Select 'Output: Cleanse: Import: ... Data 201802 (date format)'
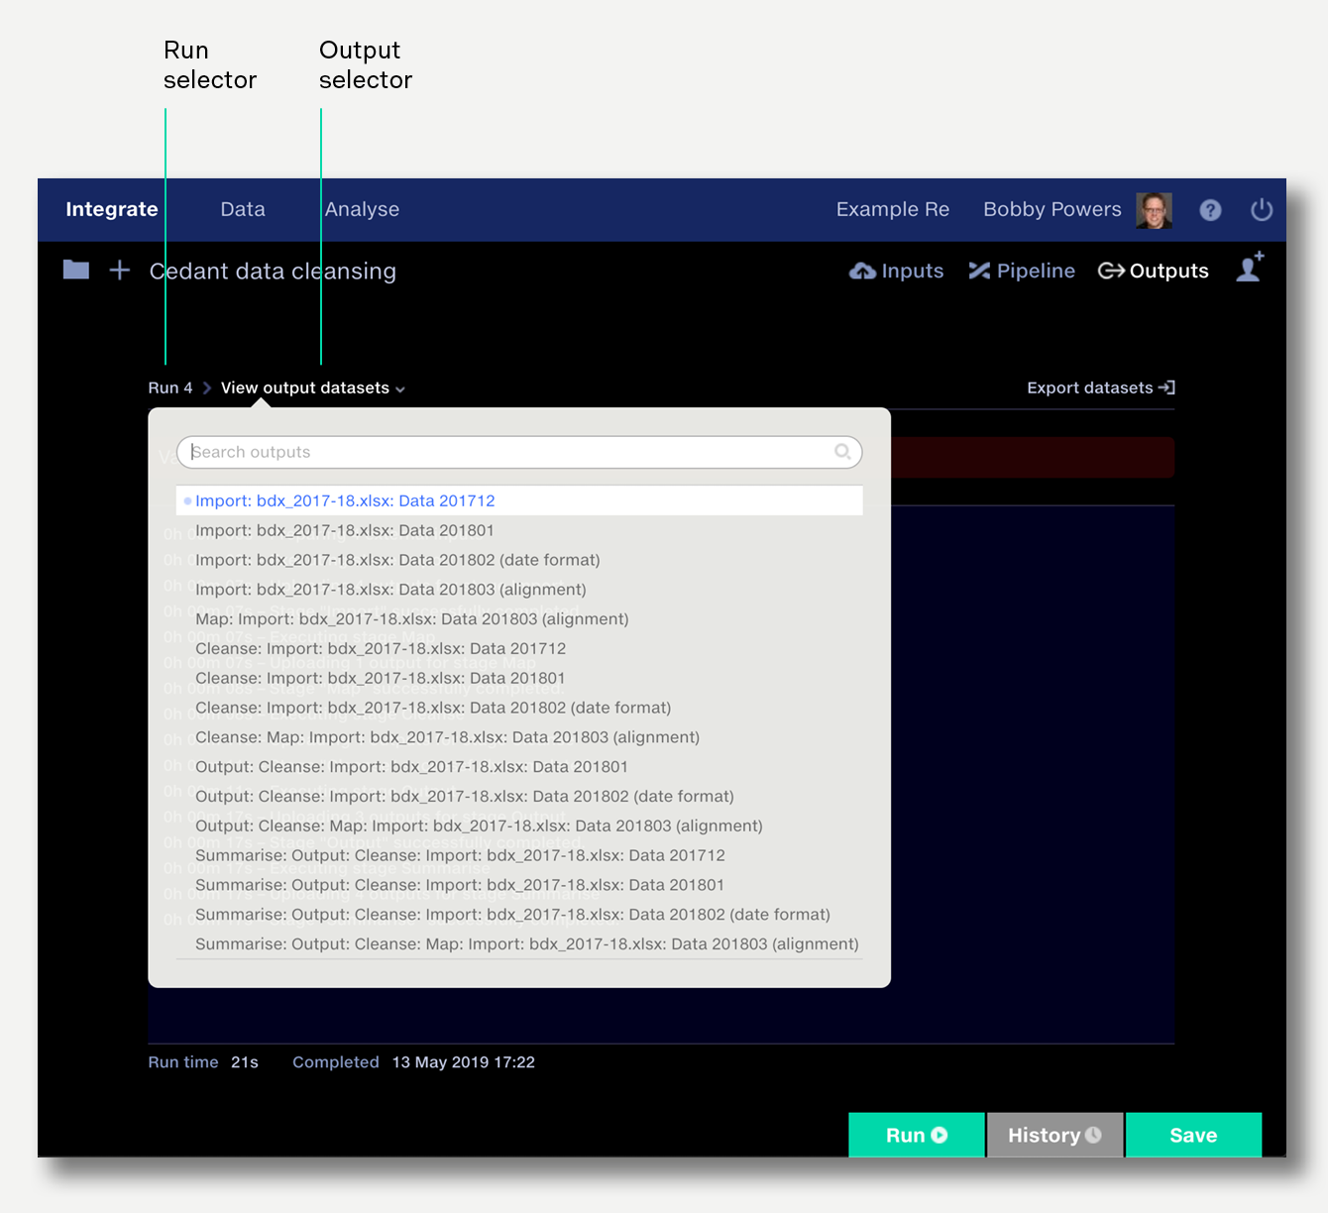Screen dimensions: 1328x1213 (x=519, y=796)
